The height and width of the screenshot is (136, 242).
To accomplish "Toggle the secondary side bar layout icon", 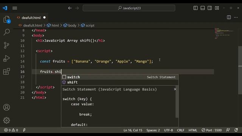I will tap(210, 8).
